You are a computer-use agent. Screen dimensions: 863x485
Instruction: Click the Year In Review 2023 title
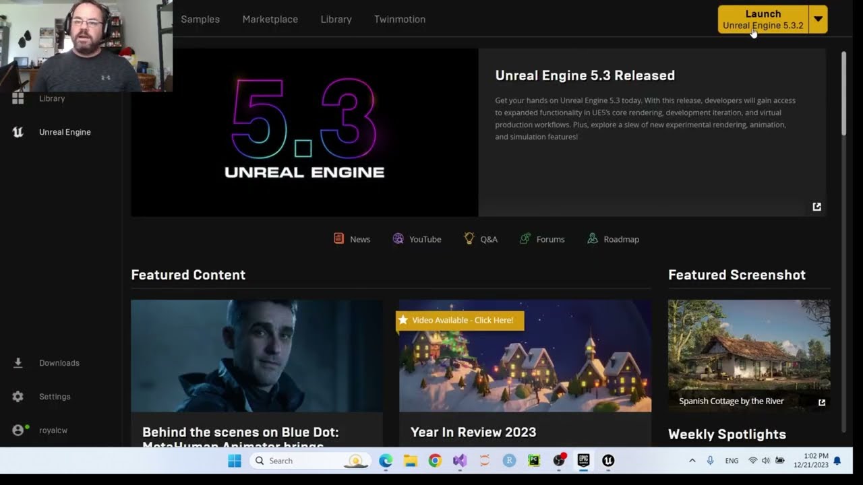473,432
